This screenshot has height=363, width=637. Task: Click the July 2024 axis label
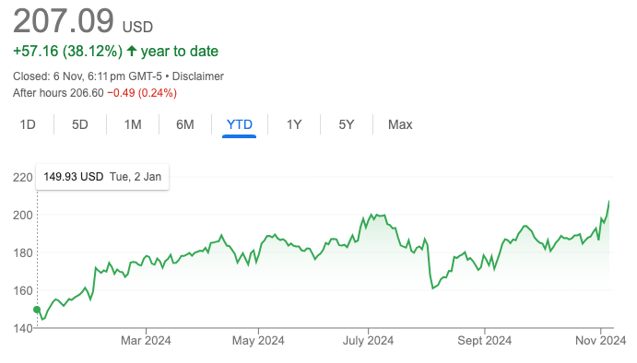coord(368,340)
